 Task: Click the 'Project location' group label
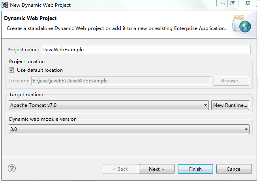point(27,62)
